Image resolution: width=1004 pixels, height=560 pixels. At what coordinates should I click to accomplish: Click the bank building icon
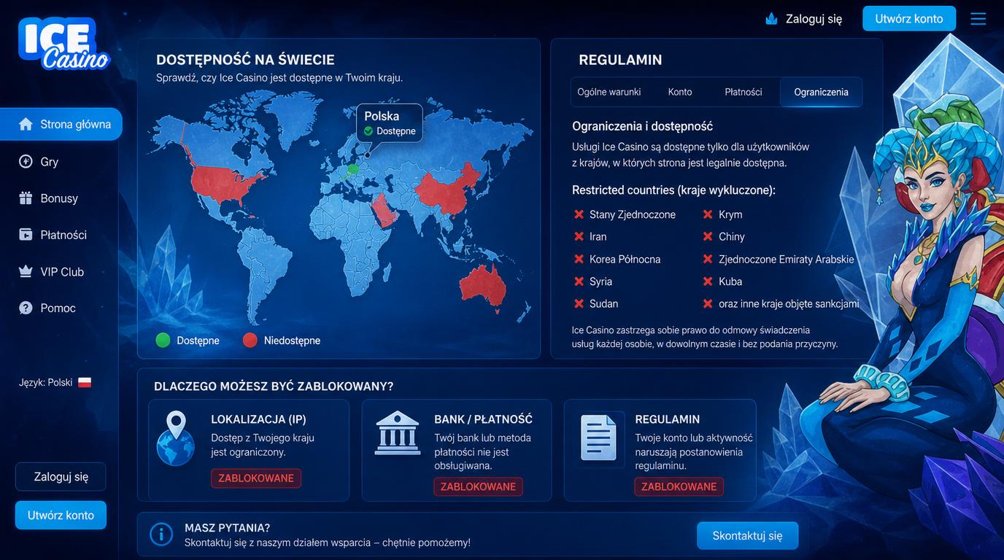(397, 433)
